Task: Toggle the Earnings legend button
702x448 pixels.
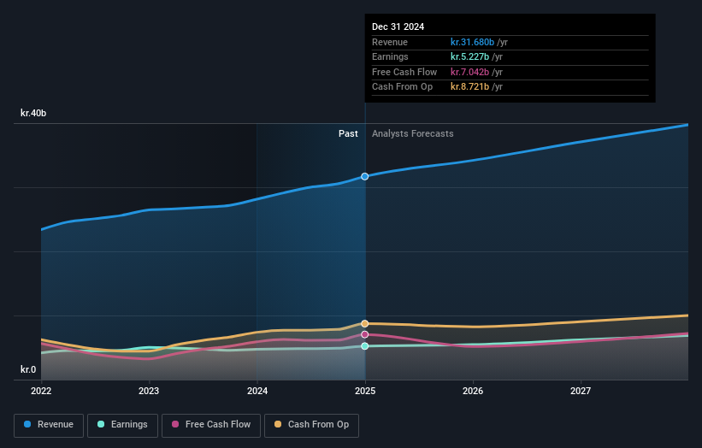Action: (122, 425)
